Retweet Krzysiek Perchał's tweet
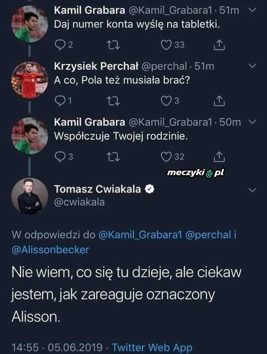267x354 pixels. coord(113,101)
